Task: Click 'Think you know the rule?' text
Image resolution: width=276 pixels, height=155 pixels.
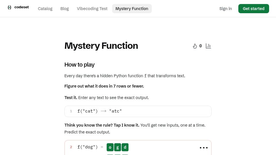Action: pyautogui.click(x=88, y=125)
